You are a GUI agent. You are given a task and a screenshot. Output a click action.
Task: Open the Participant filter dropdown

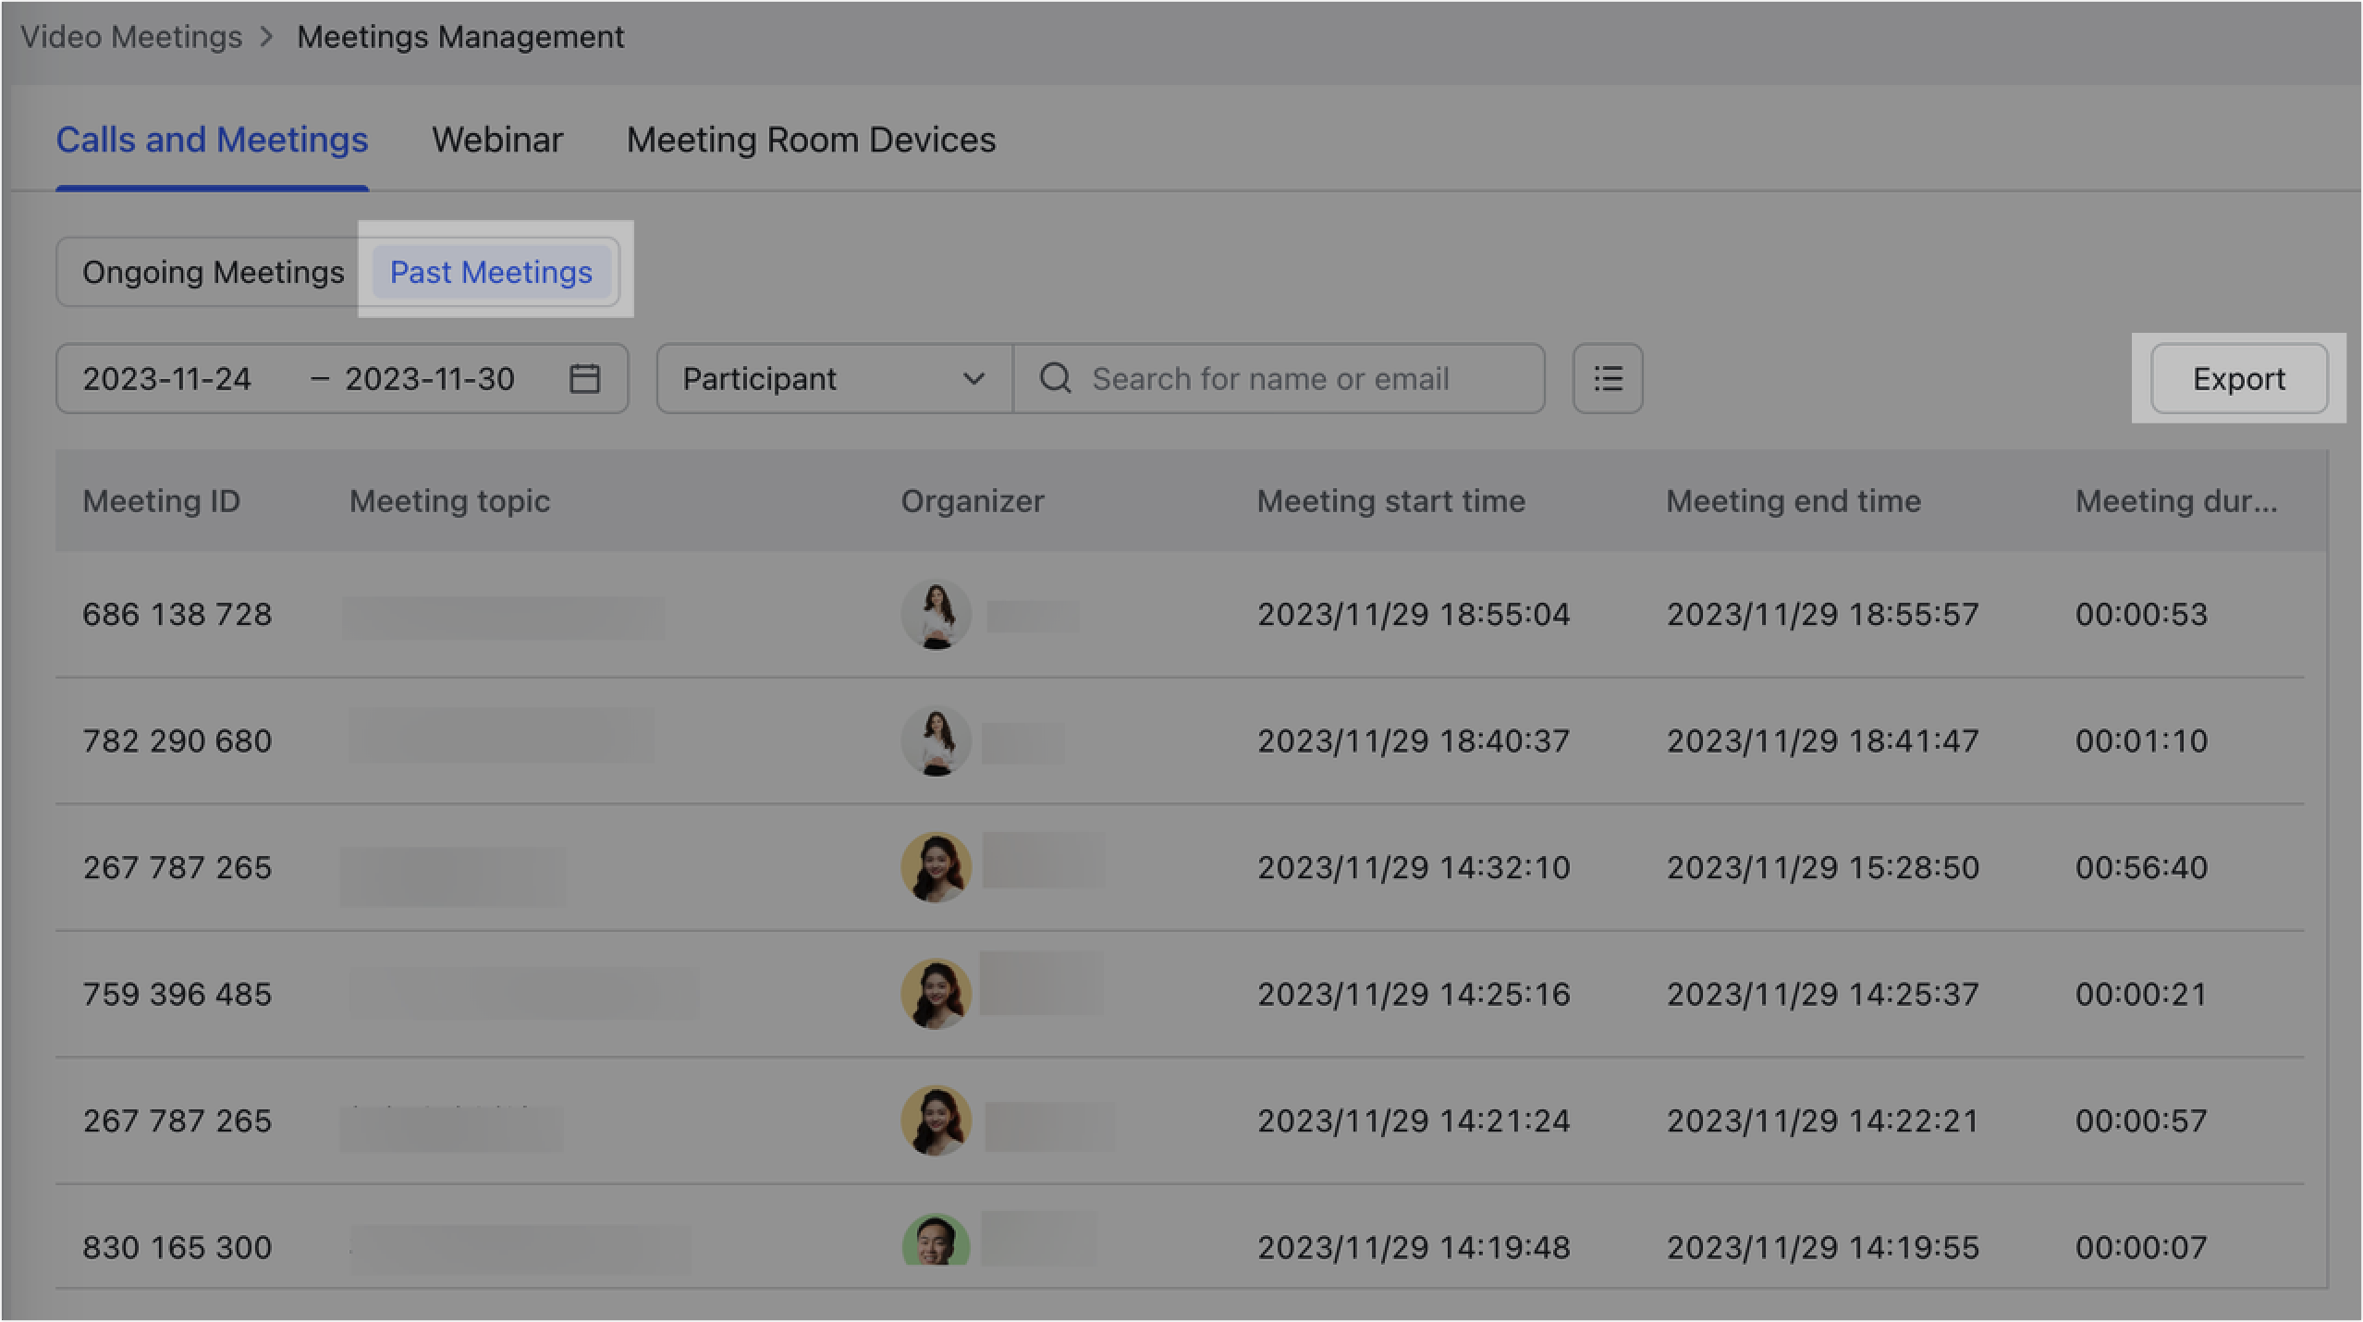point(832,378)
